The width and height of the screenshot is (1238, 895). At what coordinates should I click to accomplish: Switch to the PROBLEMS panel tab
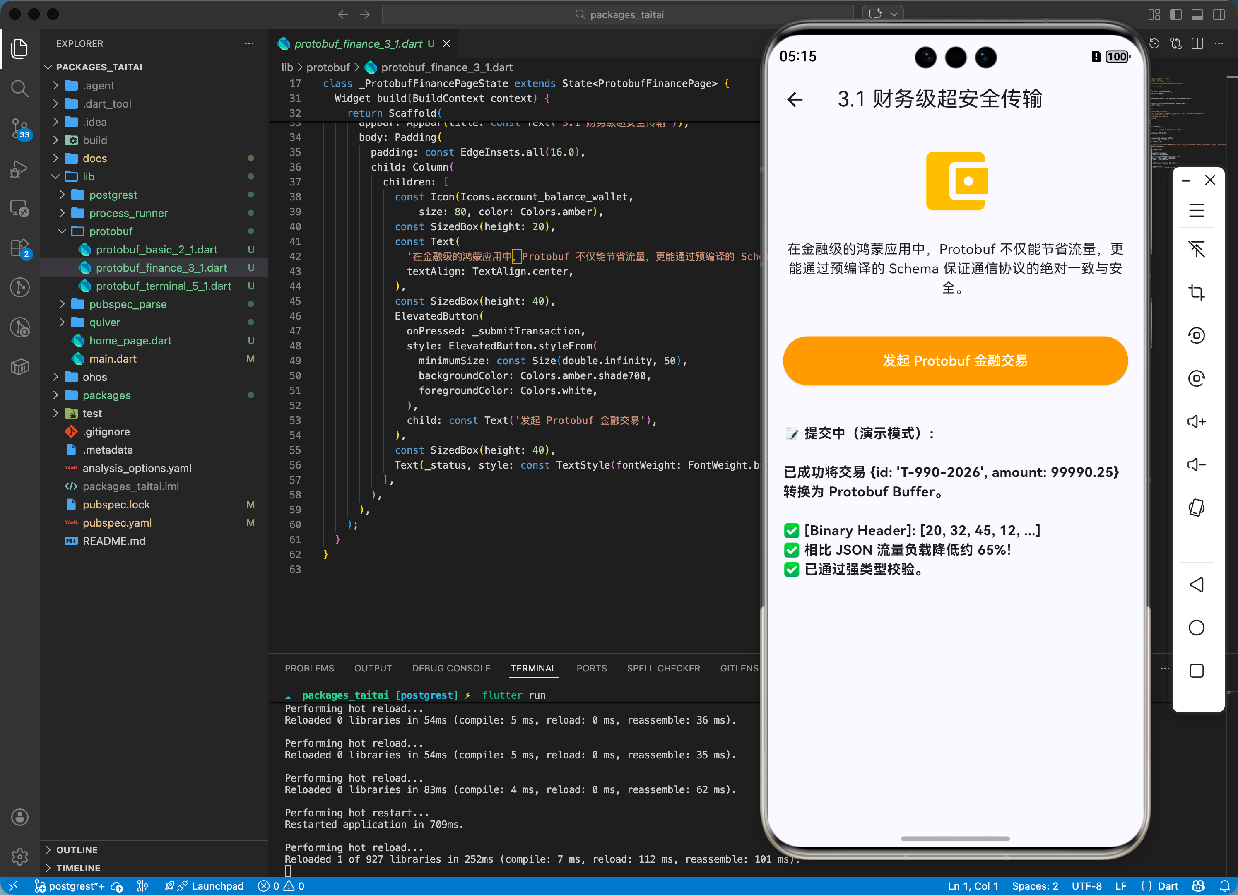[x=309, y=668]
